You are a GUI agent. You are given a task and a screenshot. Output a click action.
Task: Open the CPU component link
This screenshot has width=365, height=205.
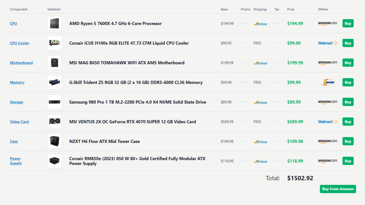point(13,23)
